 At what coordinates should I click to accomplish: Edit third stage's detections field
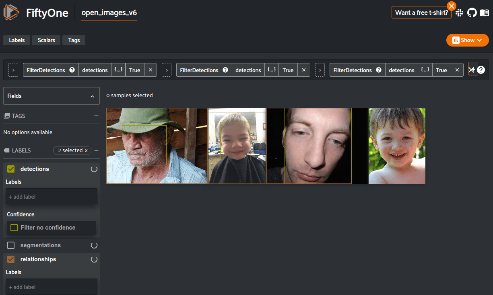click(402, 70)
